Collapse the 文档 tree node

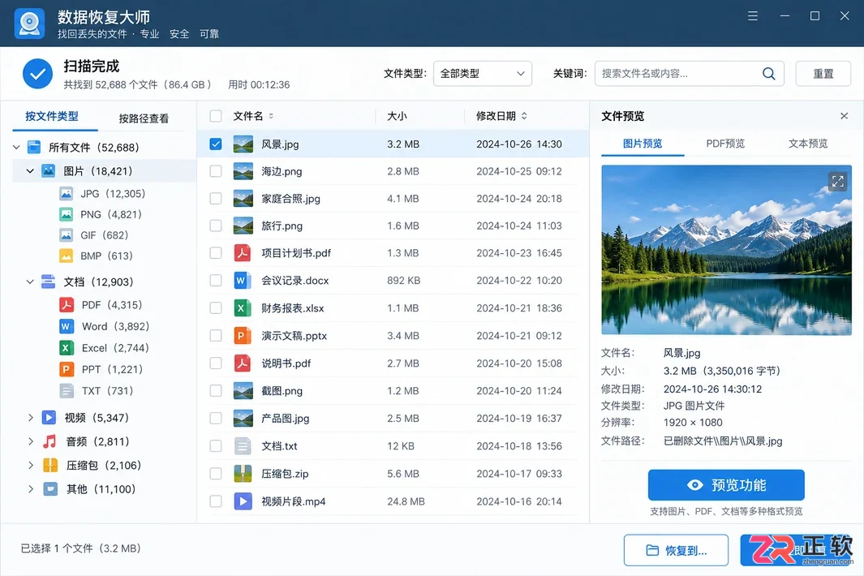click(x=30, y=282)
